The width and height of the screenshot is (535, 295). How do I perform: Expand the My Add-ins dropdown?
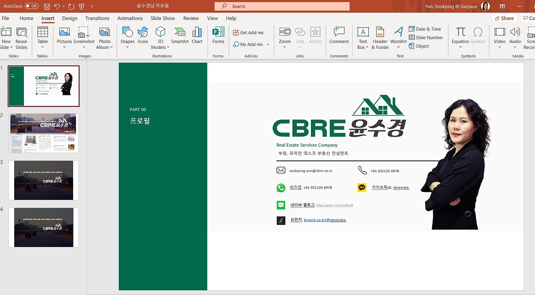267,44
